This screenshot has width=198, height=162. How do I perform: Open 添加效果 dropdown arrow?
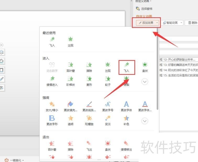(157, 23)
